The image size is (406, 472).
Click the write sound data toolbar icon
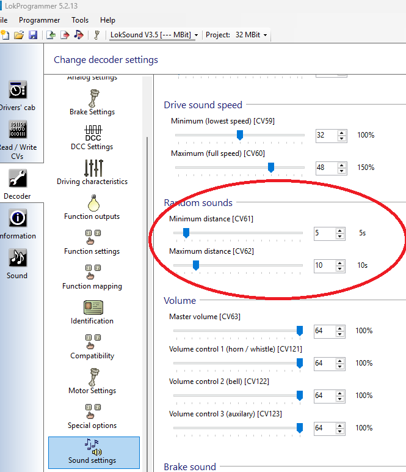point(78,35)
